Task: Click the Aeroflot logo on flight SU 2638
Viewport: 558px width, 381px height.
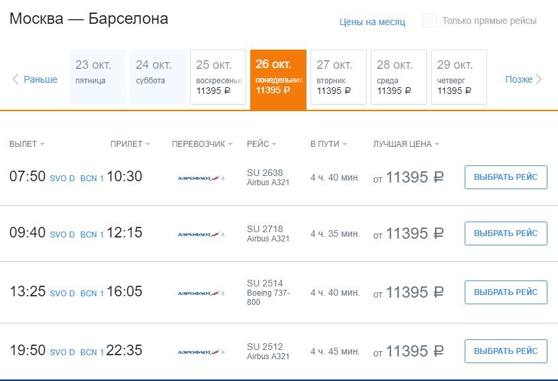Action: (201, 178)
